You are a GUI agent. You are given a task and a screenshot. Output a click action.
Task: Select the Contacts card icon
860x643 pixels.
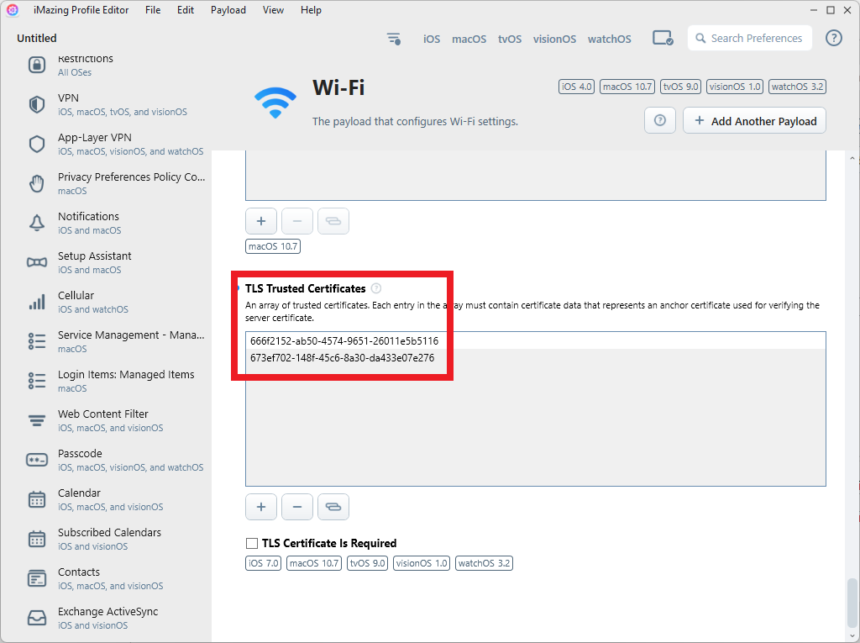37,579
